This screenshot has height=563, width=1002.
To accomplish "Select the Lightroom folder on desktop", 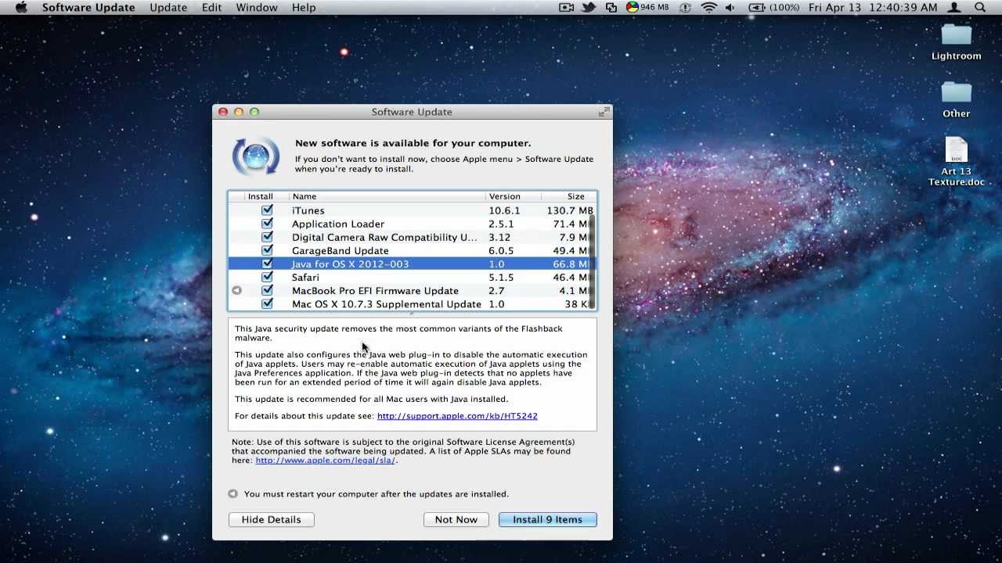I will 956,35.
